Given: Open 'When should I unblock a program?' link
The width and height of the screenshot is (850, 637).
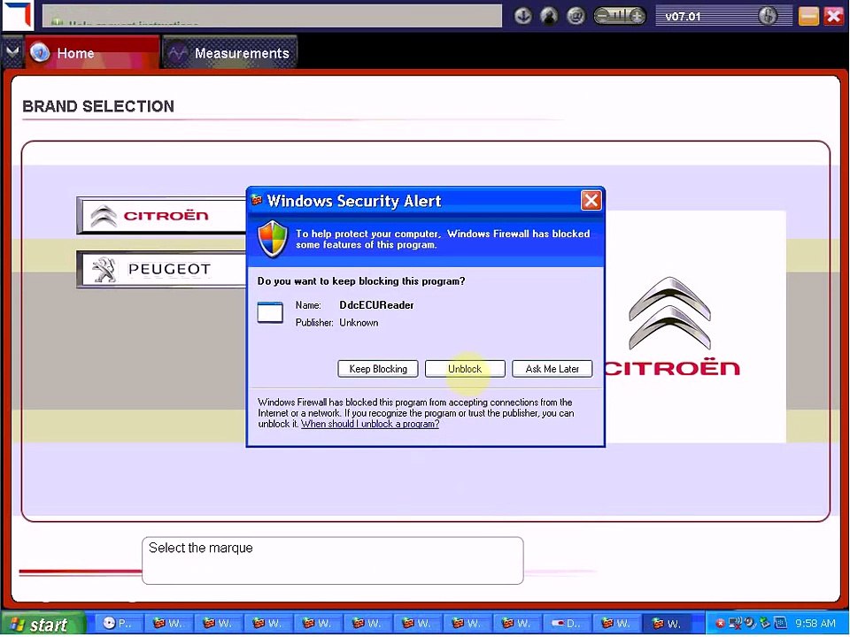Looking at the screenshot, I should [370, 424].
